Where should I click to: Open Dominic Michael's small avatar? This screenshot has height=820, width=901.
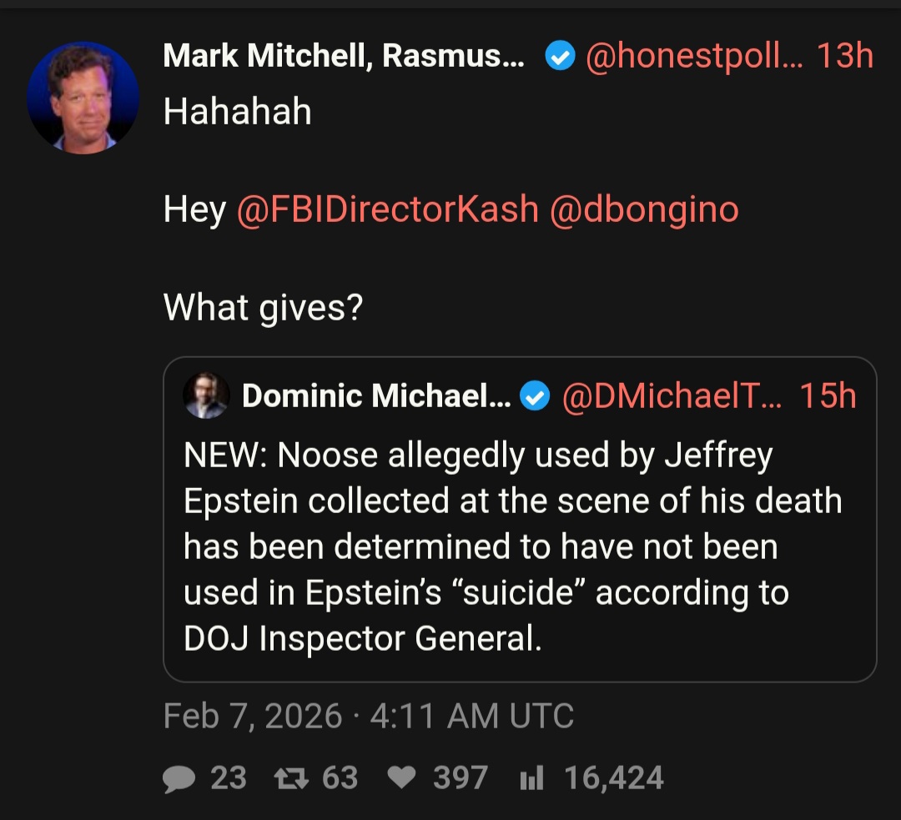(x=206, y=395)
